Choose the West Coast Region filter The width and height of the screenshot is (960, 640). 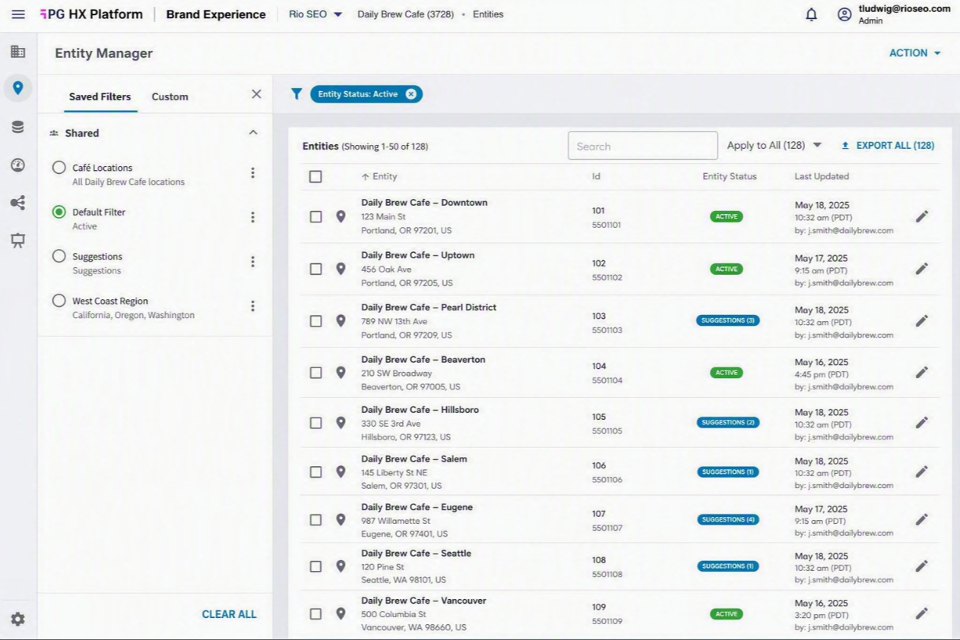coord(59,301)
